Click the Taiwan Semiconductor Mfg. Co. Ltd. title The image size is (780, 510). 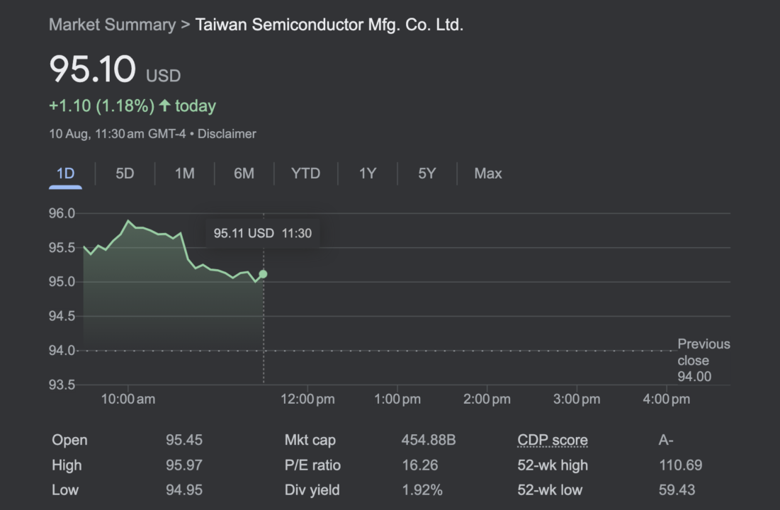(x=329, y=24)
